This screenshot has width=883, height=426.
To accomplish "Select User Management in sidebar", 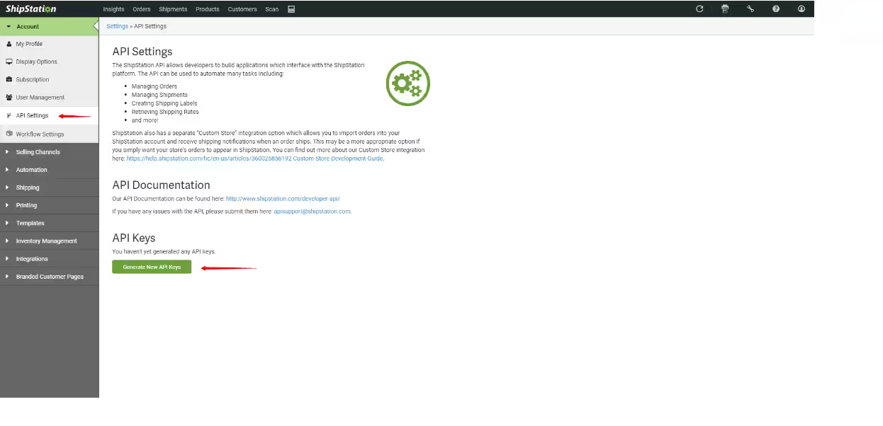I will click(x=40, y=97).
